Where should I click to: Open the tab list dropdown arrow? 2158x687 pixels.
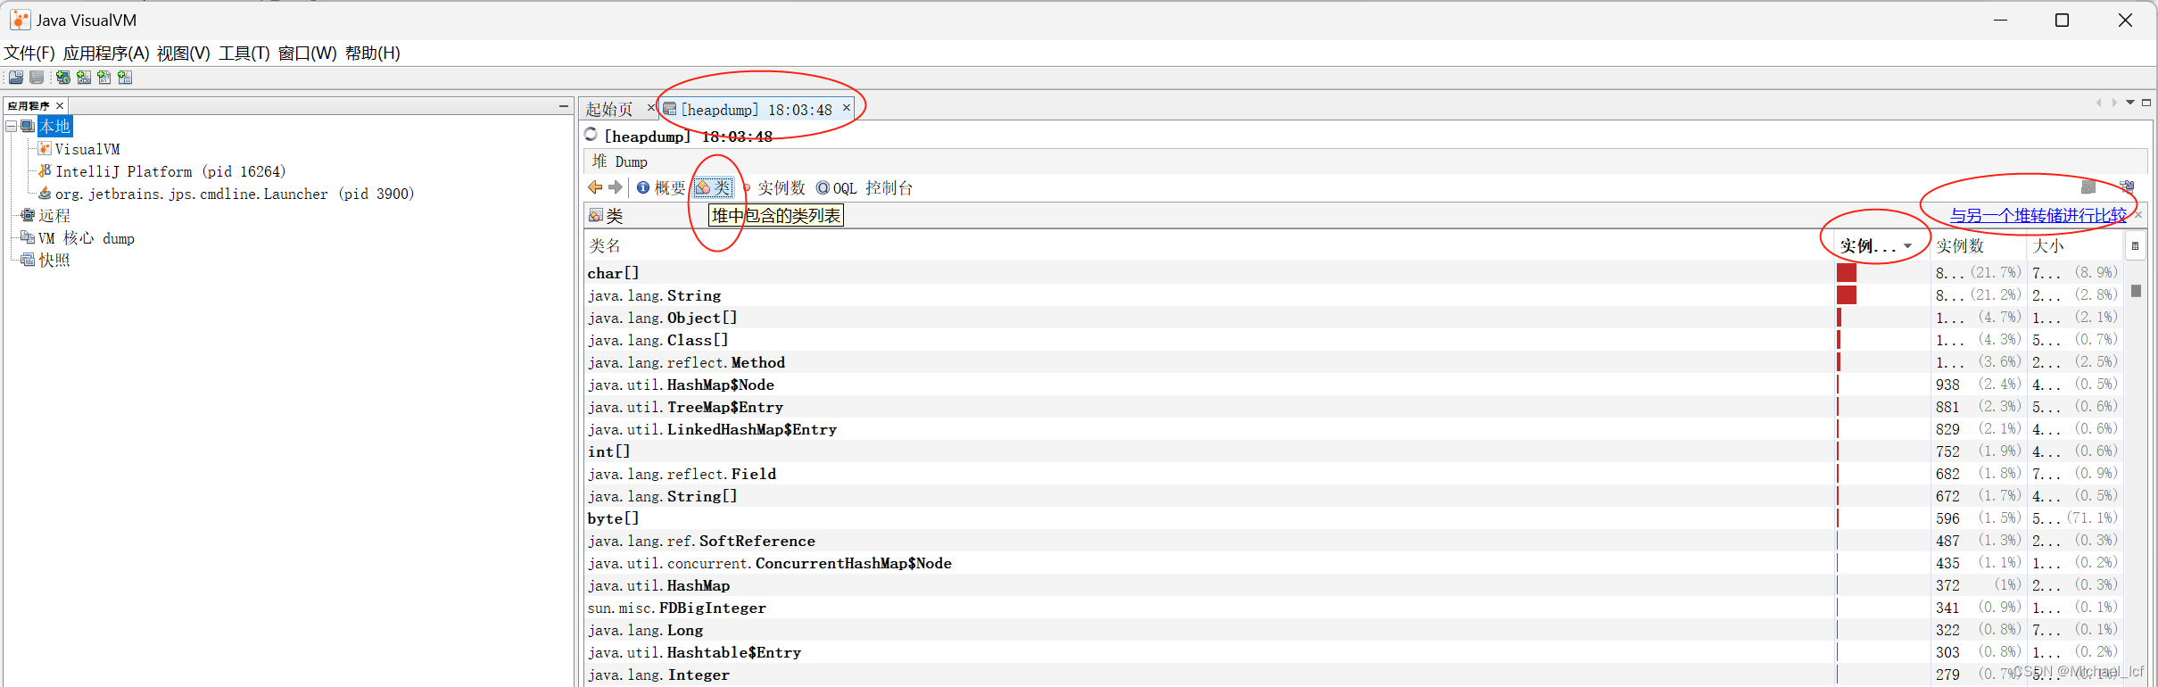[x=2130, y=103]
